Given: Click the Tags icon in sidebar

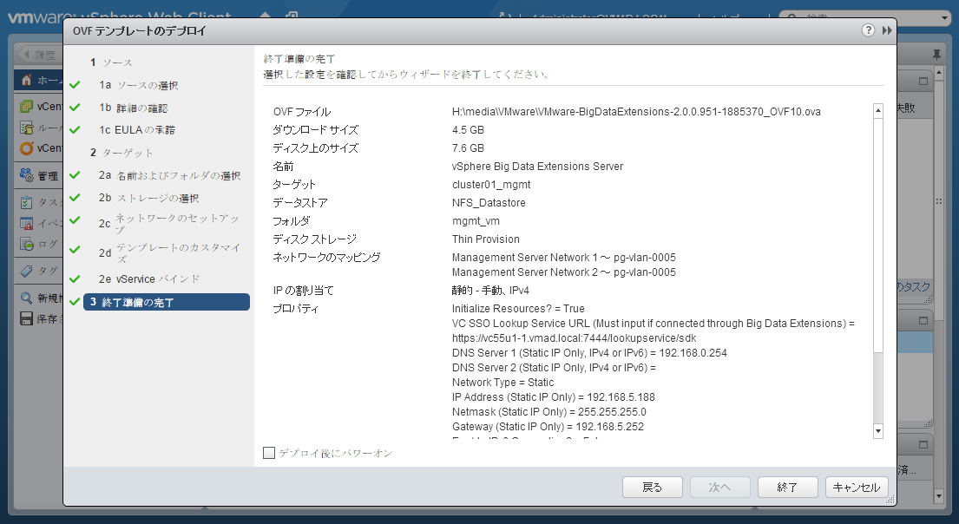Looking at the screenshot, I should click(26, 271).
